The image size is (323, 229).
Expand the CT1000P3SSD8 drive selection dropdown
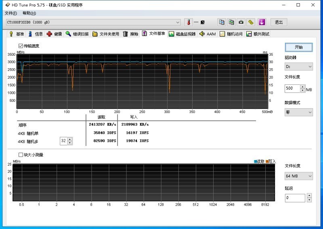(178, 22)
